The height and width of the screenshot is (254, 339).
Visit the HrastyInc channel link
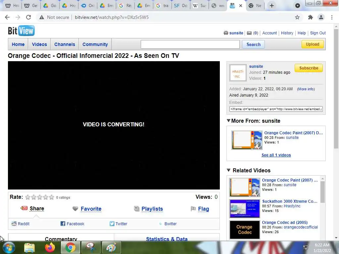pyautogui.click(x=292, y=206)
